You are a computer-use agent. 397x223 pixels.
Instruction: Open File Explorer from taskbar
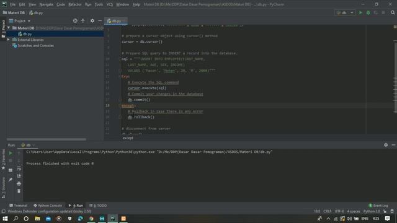pos(37,219)
